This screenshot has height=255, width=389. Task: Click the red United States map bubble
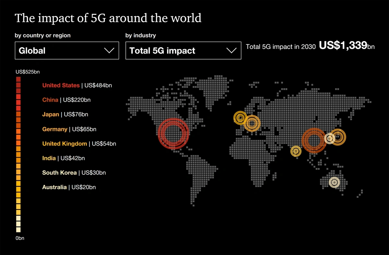tap(173, 133)
